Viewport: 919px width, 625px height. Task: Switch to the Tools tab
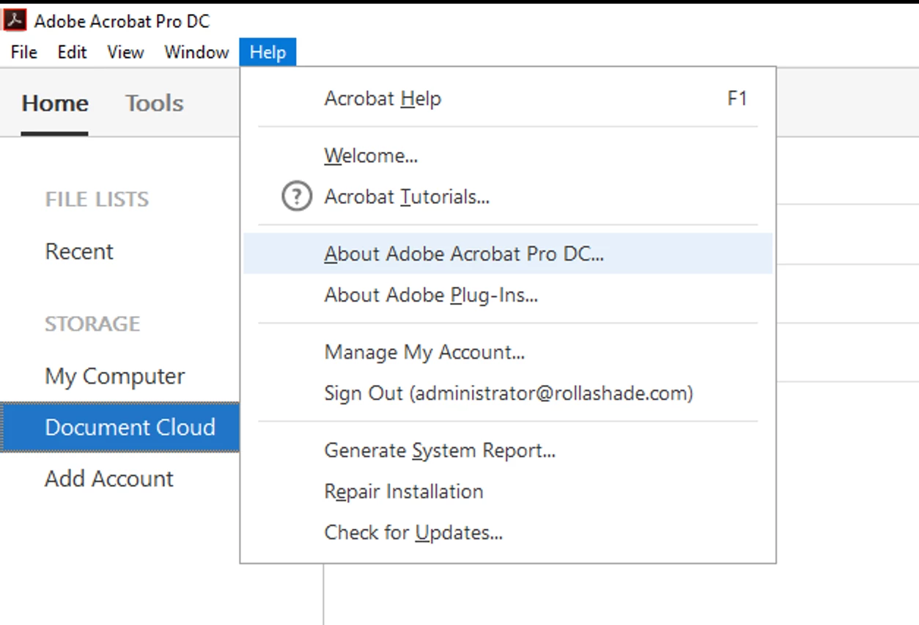(154, 103)
